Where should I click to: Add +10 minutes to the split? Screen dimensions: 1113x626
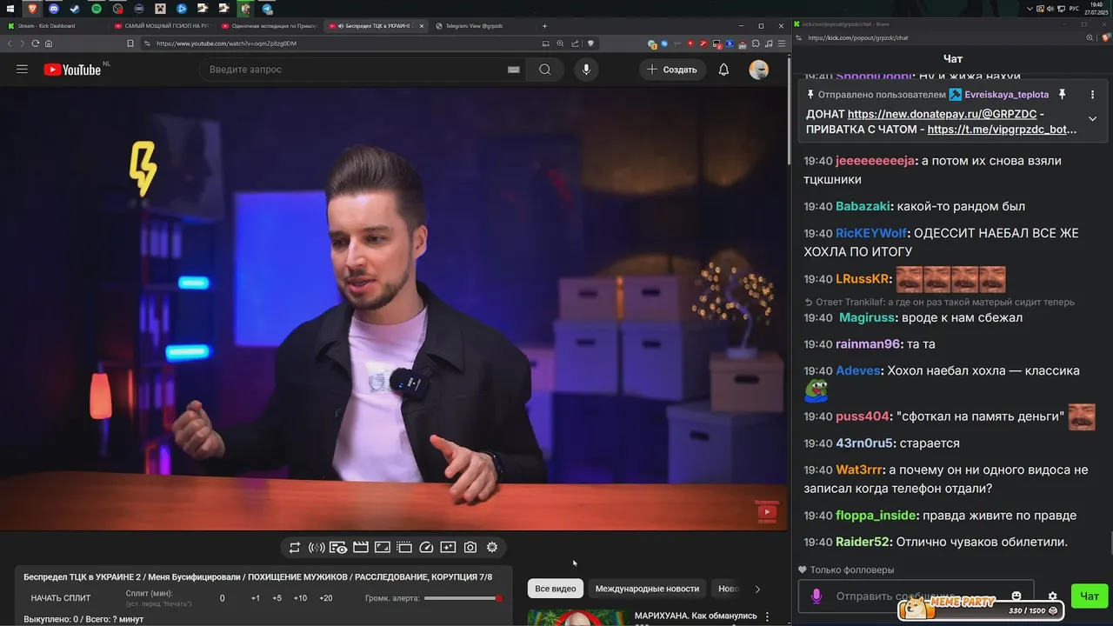pos(300,598)
